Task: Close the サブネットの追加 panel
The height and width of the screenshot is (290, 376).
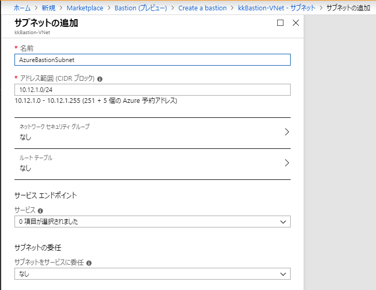Action: 296,23
